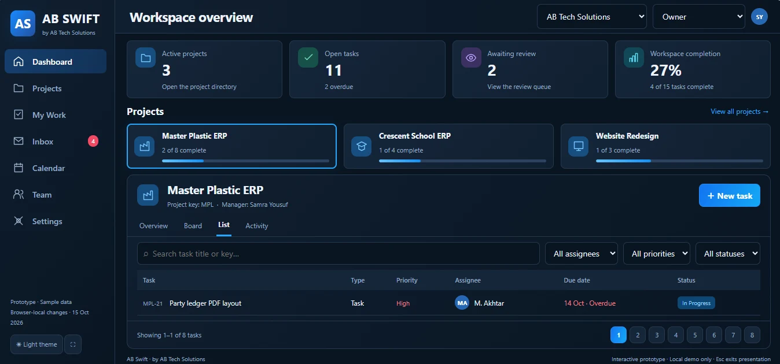Screen dimensions: 780x364
Task: Go to Team people icon
Action: coord(19,195)
